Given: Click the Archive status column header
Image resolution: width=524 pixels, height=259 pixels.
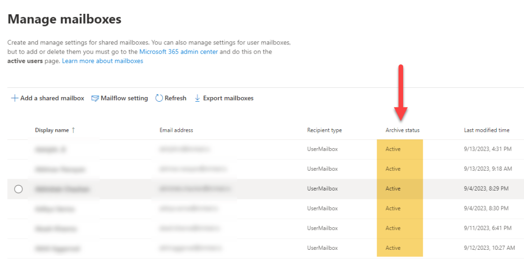Looking at the screenshot, I should pyautogui.click(x=402, y=130).
